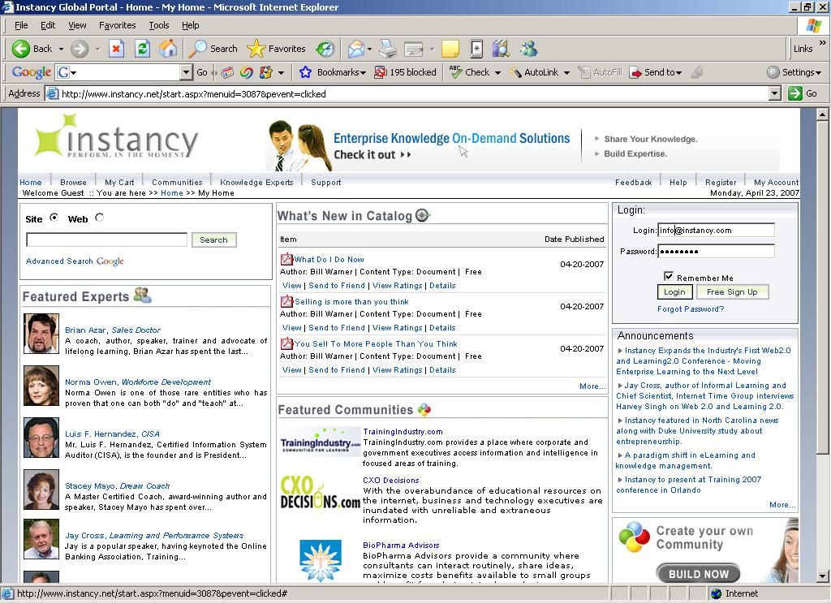Click the vertical scrollbar up arrow

(x=822, y=114)
